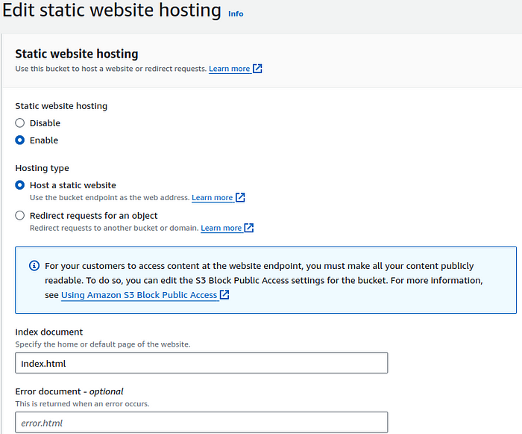Image resolution: width=522 pixels, height=434 pixels.
Task: Select the Enable radio button
Action: [x=20, y=140]
